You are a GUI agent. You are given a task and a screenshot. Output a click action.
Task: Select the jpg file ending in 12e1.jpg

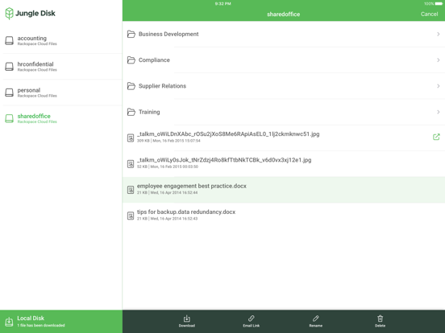click(284, 163)
